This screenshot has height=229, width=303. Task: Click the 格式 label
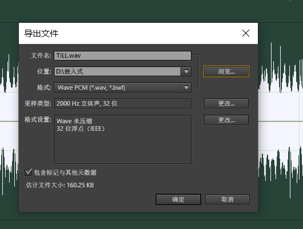44,88
